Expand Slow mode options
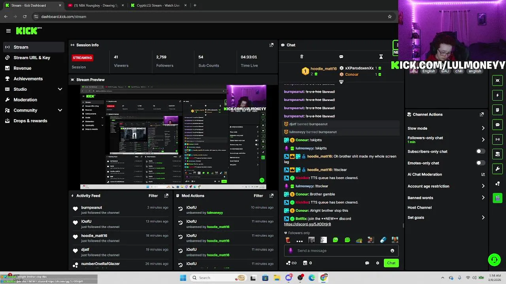Viewport: 506px width, 284px height. point(483,128)
